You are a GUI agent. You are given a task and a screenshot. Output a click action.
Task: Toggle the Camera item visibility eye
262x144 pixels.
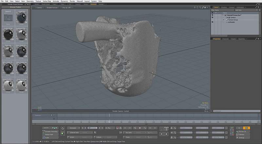(213, 17)
